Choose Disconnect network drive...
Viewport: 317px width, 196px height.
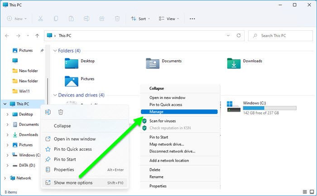[172, 151]
